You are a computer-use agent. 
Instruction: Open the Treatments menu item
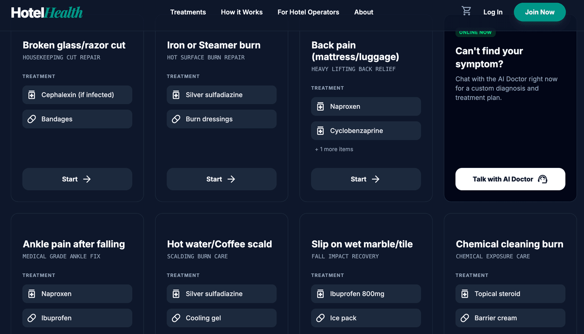coord(188,12)
